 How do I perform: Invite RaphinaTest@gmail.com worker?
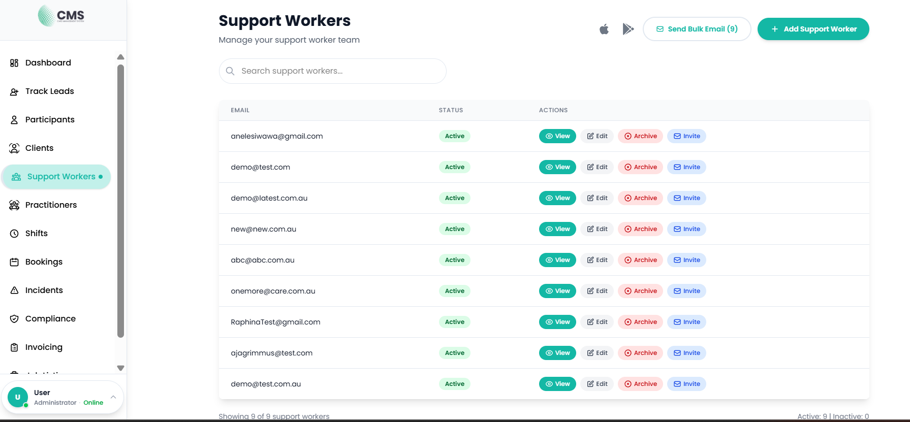(x=686, y=322)
